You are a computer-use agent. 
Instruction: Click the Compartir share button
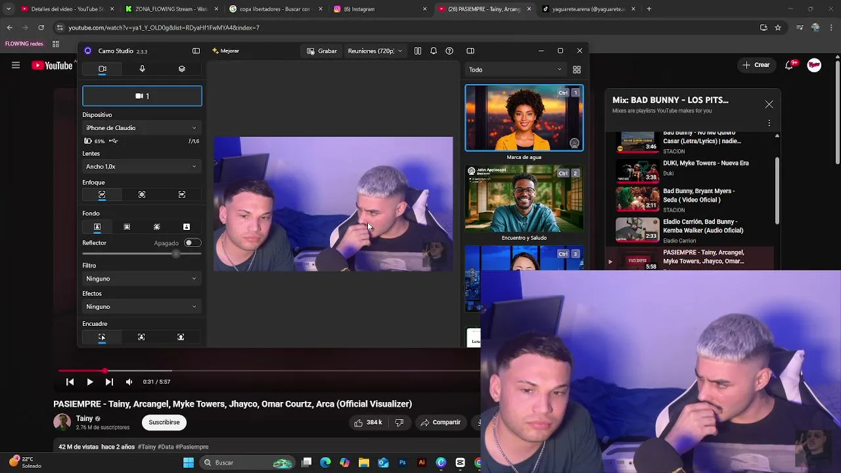[440, 422]
